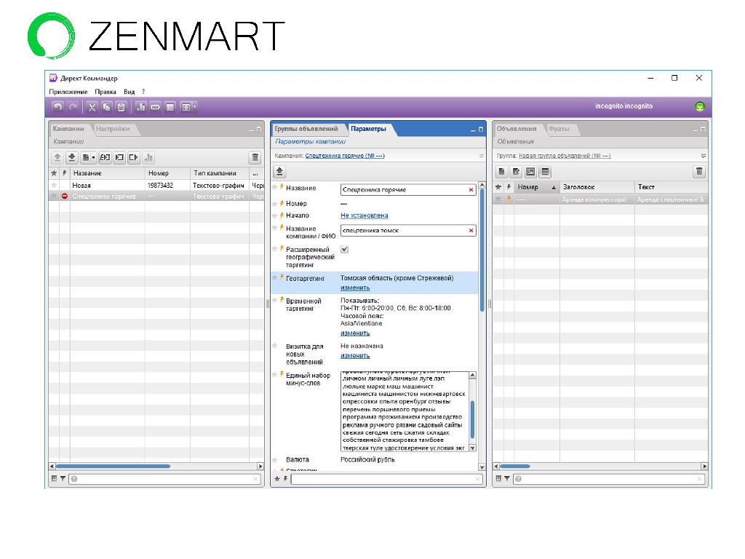Click the Undo icon in the purple toolbar

coord(58,107)
